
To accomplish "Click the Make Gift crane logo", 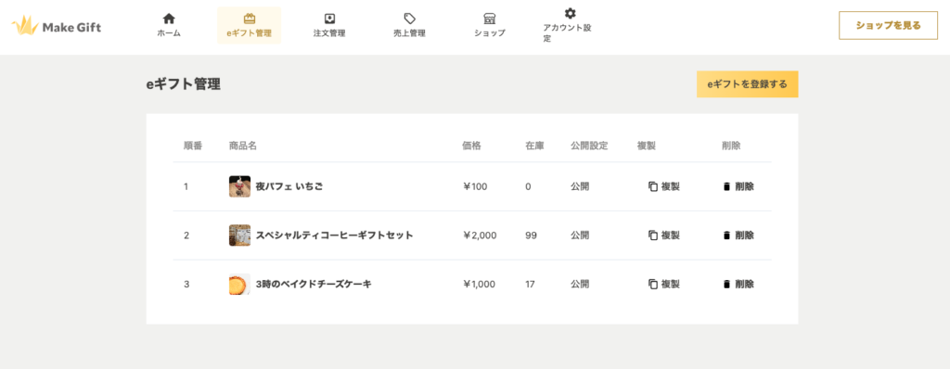I will (25, 25).
